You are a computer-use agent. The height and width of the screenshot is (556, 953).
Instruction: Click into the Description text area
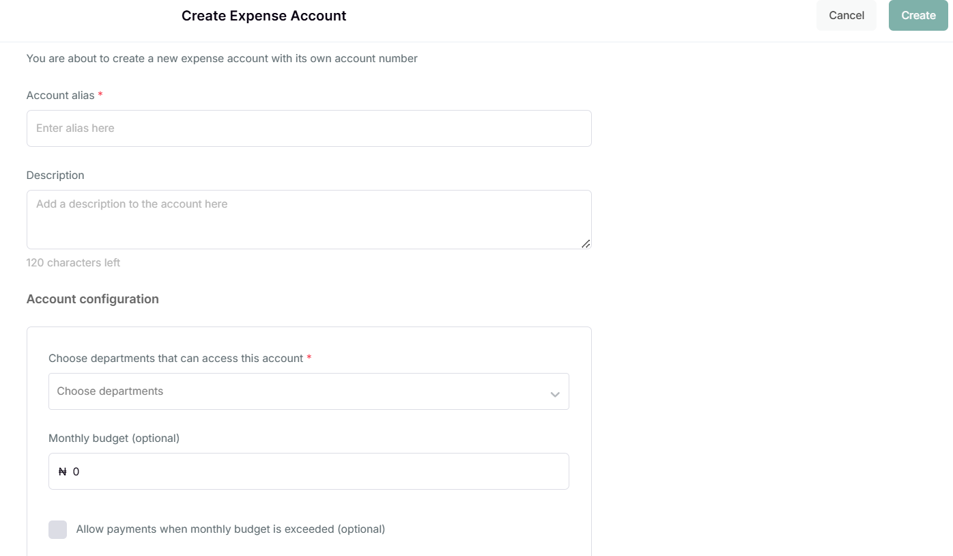(x=309, y=219)
